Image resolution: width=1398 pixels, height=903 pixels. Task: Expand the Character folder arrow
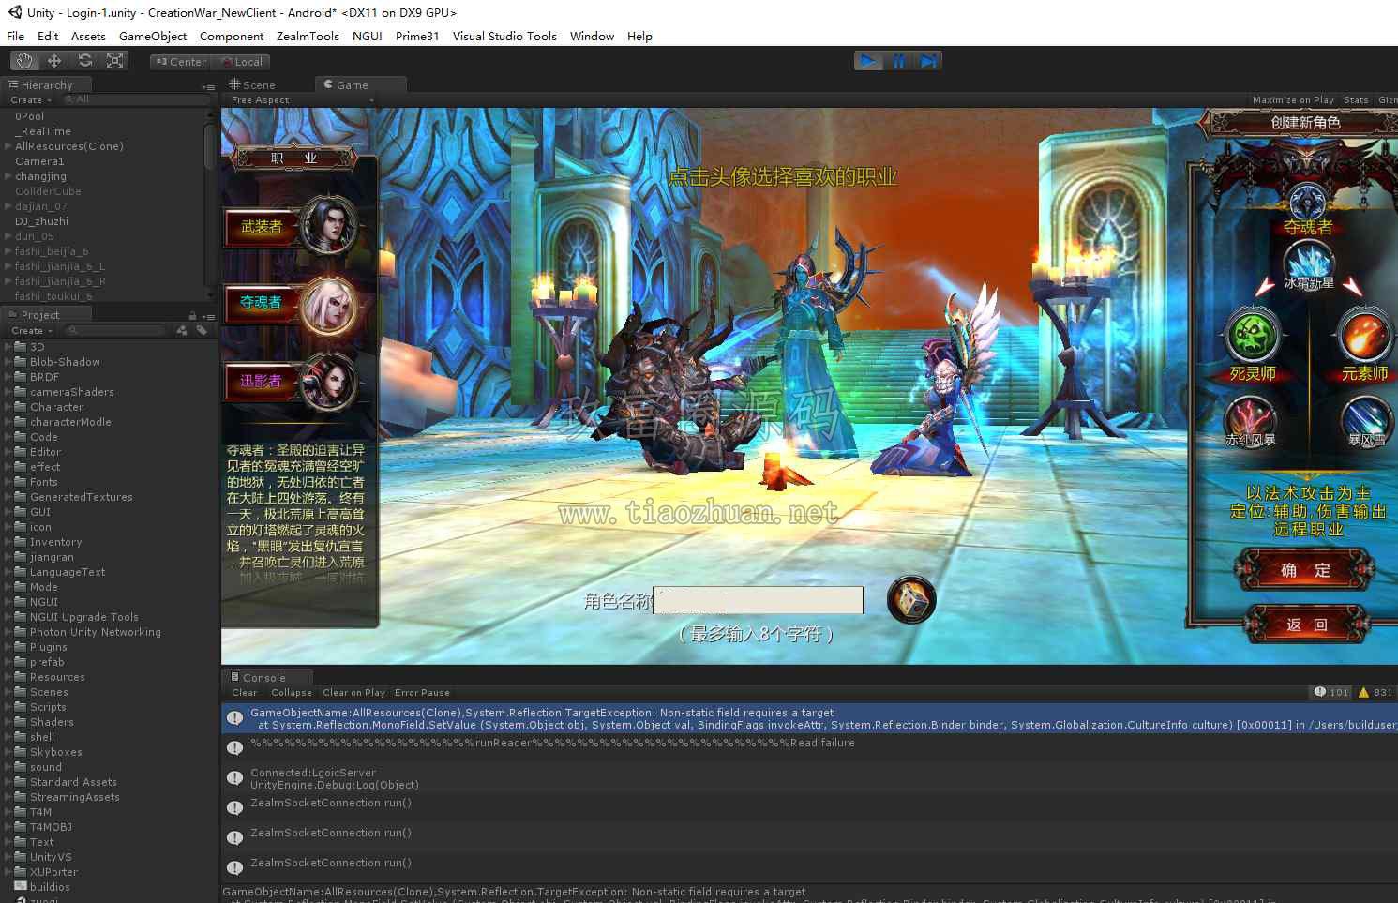8,407
